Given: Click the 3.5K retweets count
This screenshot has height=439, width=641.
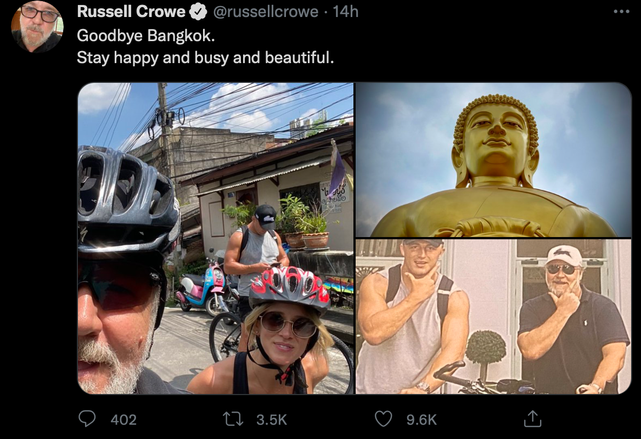Looking at the screenshot, I should click(x=272, y=420).
